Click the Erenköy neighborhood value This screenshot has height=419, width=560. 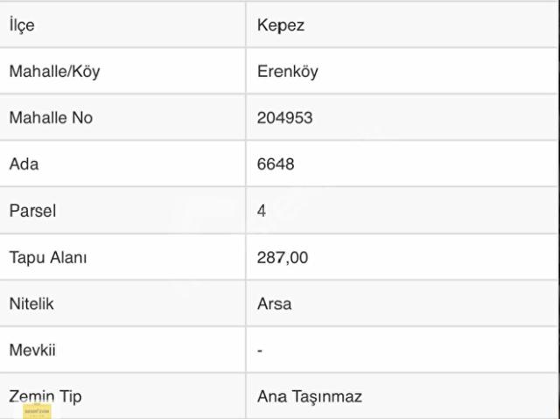pyautogui.click(x=287, y=72)
